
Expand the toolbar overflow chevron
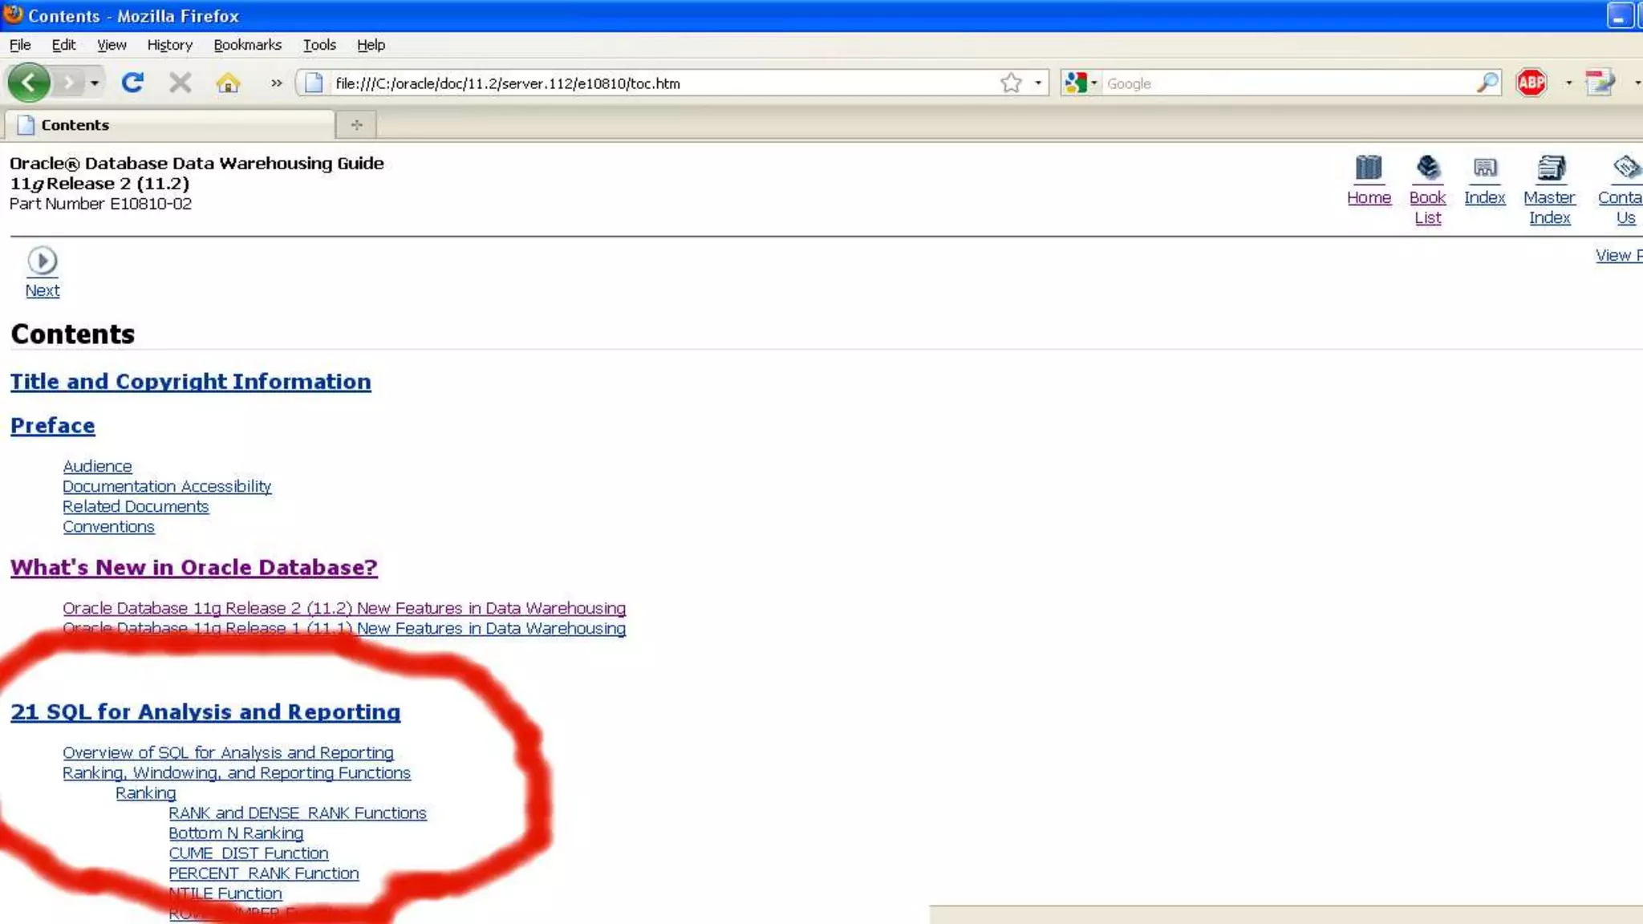(x=277, y=83)
